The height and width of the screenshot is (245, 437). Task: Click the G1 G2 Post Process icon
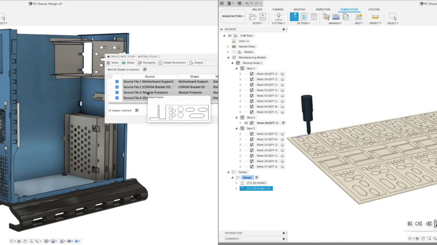pos(304,17)
